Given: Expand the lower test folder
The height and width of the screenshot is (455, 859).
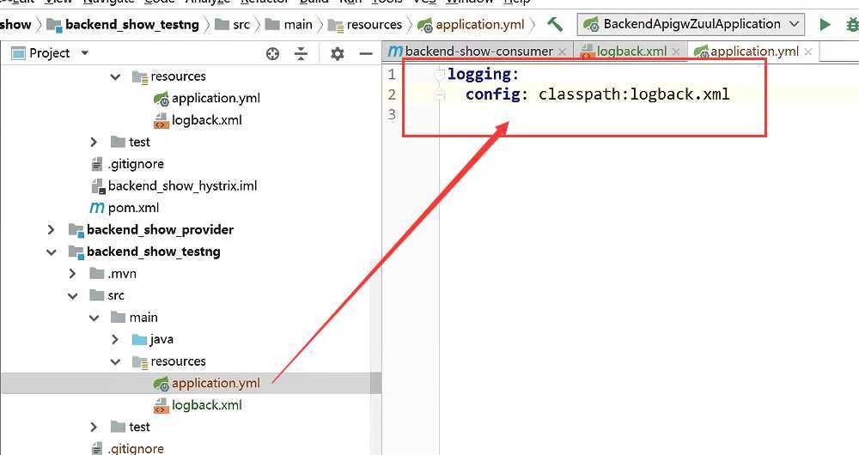Looking at the screenshot, I should click(94, 427).
